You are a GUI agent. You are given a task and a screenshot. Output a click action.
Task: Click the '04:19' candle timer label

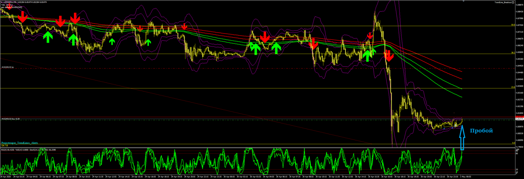click(4, 145)
